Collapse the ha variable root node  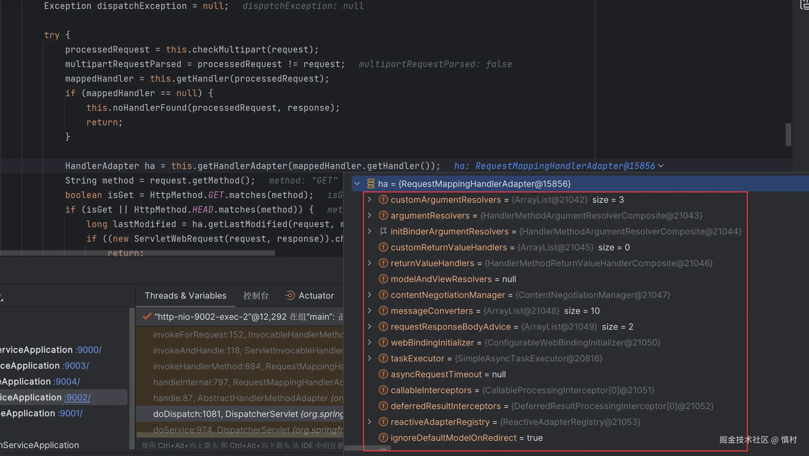[x=357, y=184]
